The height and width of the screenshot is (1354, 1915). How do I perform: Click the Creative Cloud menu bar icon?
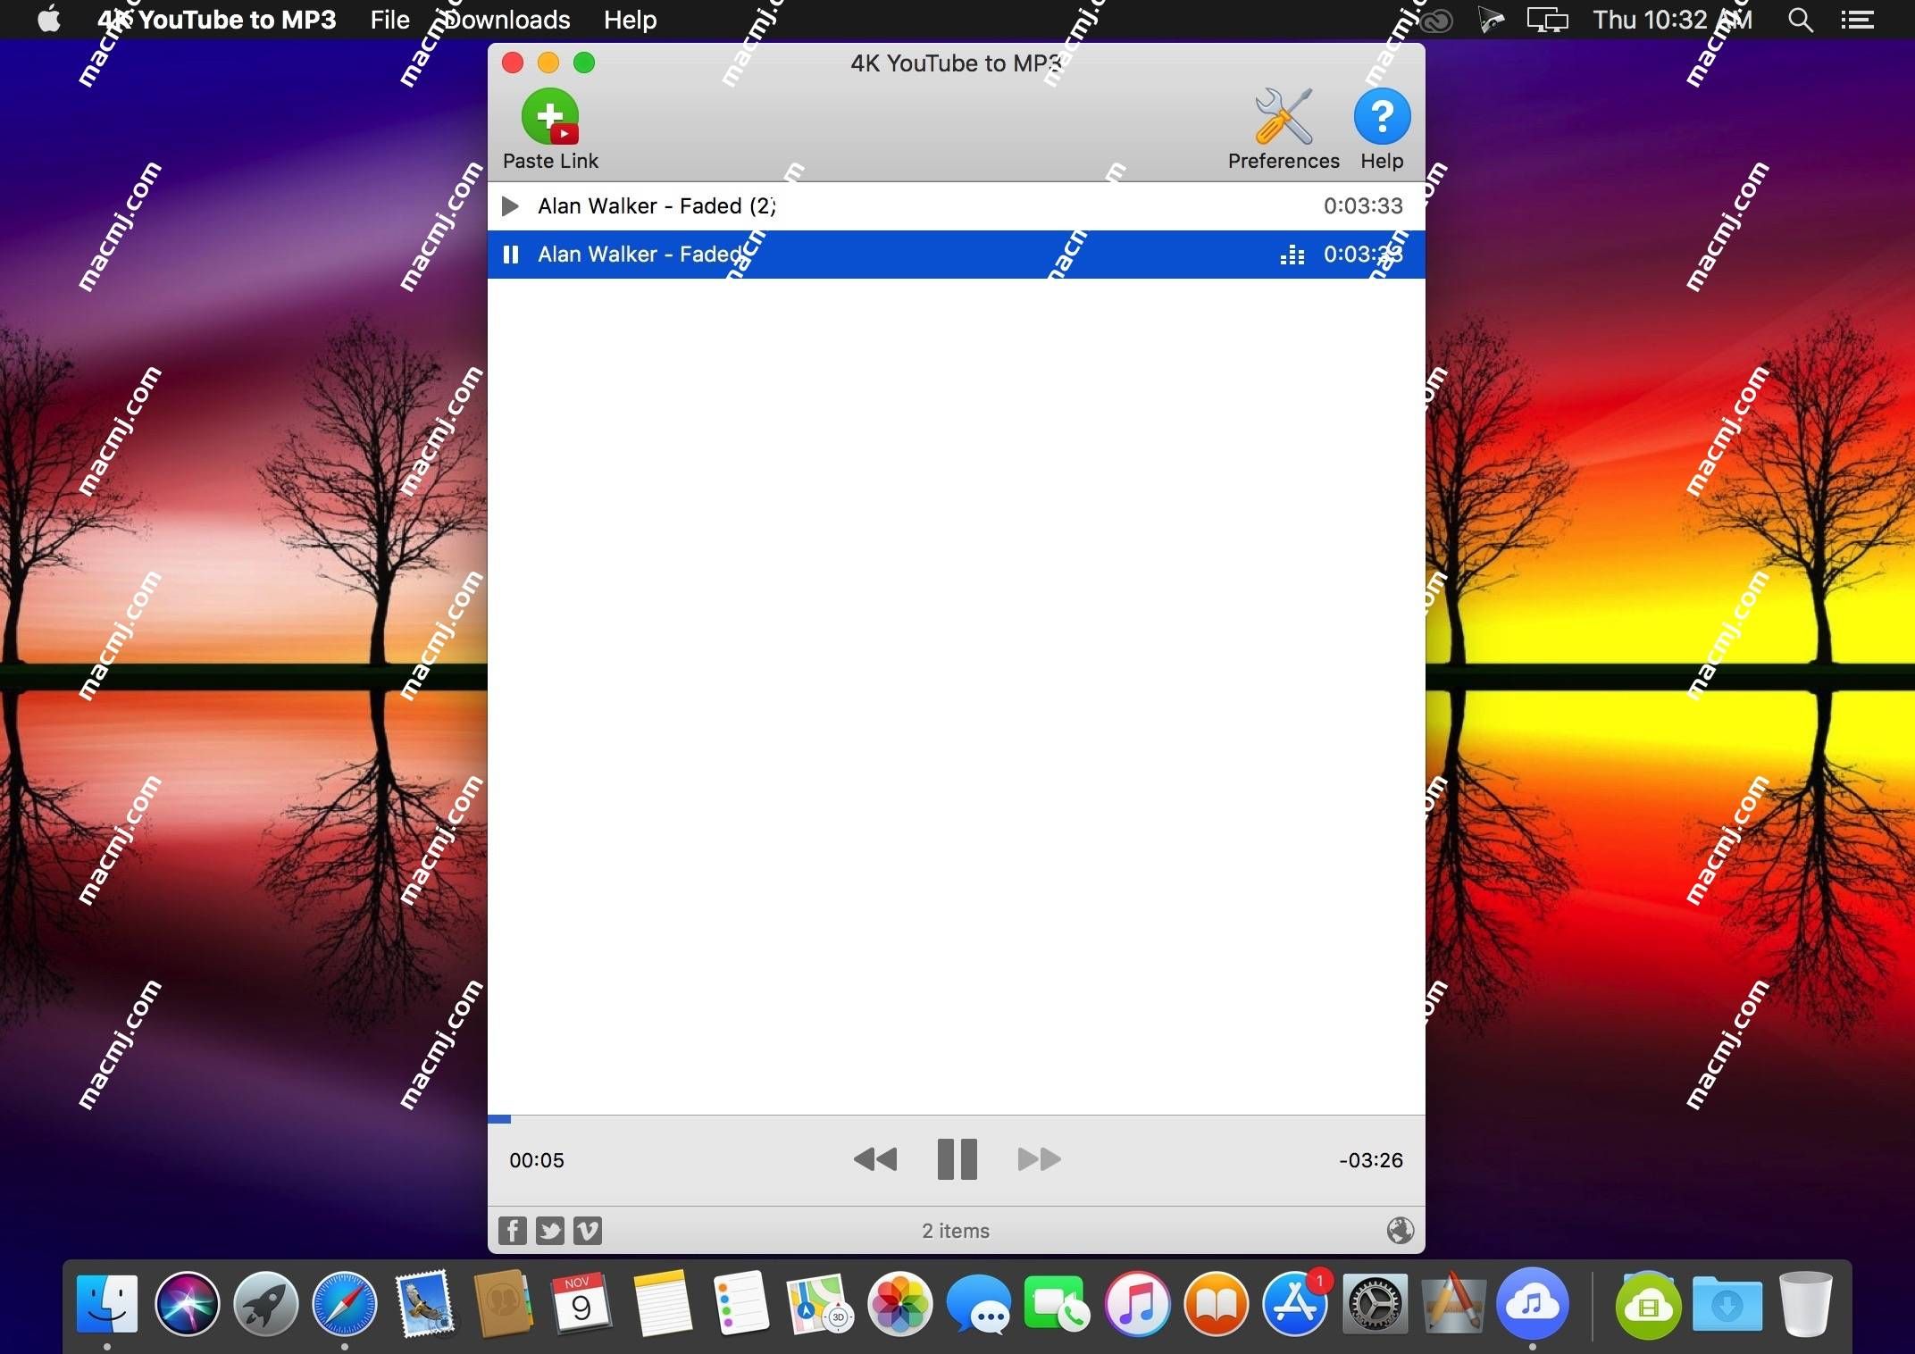tap(1436, 20)
